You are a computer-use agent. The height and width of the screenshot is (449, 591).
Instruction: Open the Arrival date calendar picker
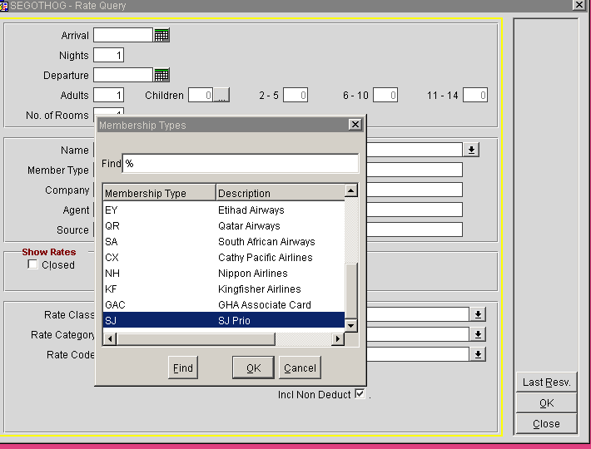(x=161, y=36)
